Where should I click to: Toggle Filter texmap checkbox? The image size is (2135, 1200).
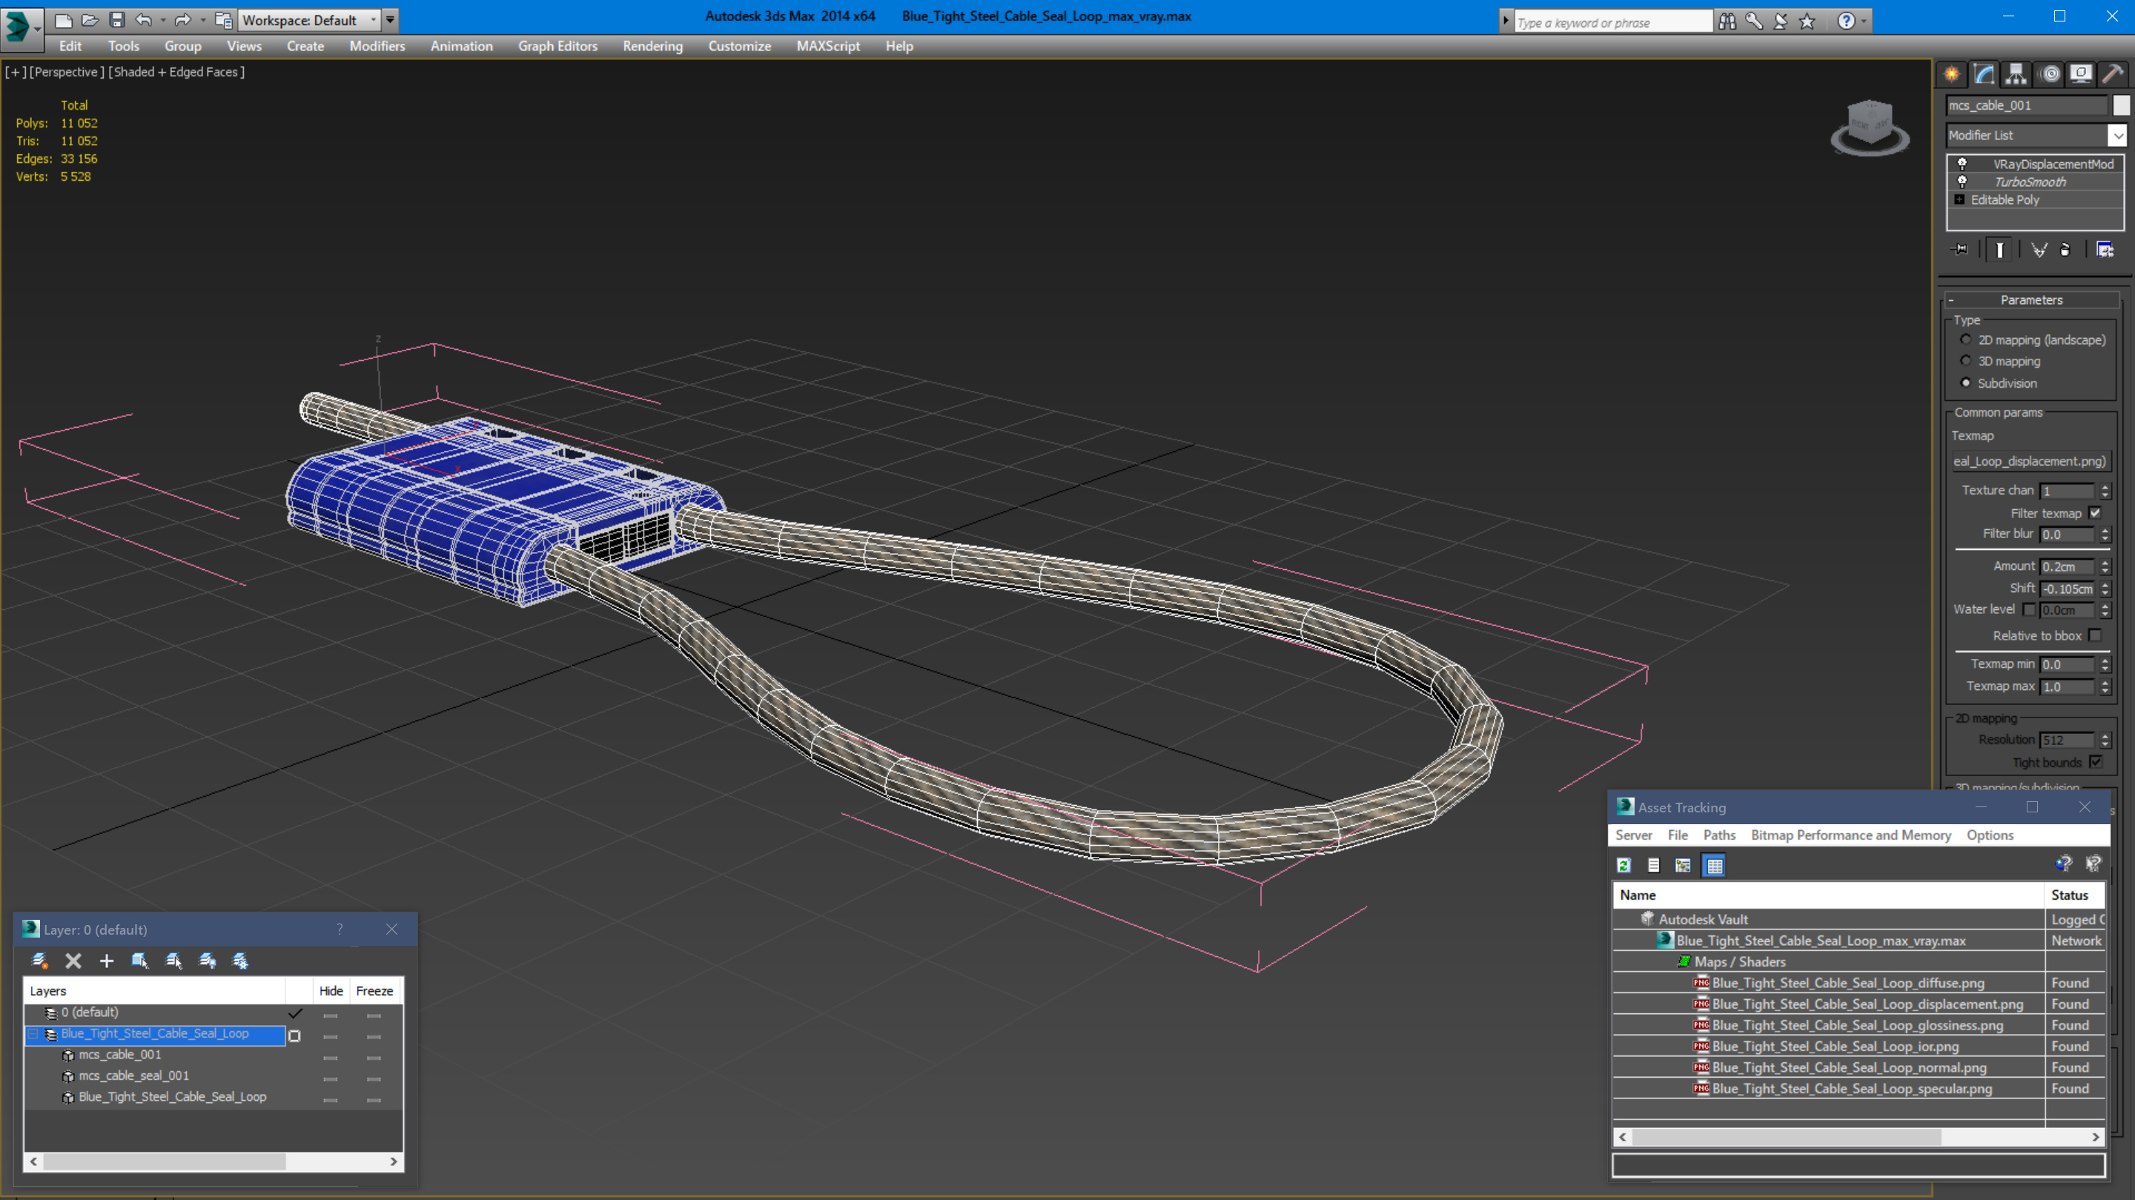coord(2095,513)
